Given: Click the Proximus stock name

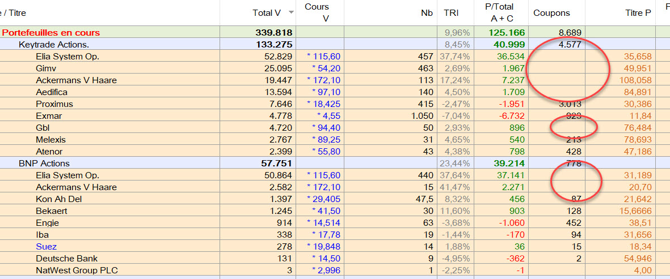Looking at the screenshot, I should click(x=54, y=104).
